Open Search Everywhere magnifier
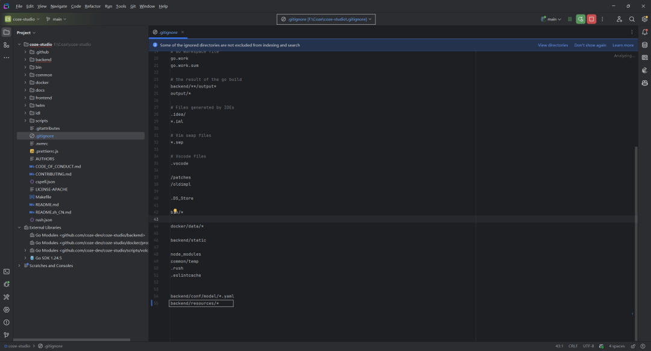651x351 pixels. point(632,19)
